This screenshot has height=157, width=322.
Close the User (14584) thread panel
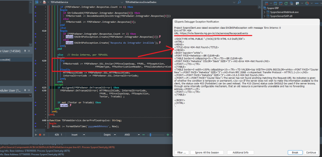29,51
